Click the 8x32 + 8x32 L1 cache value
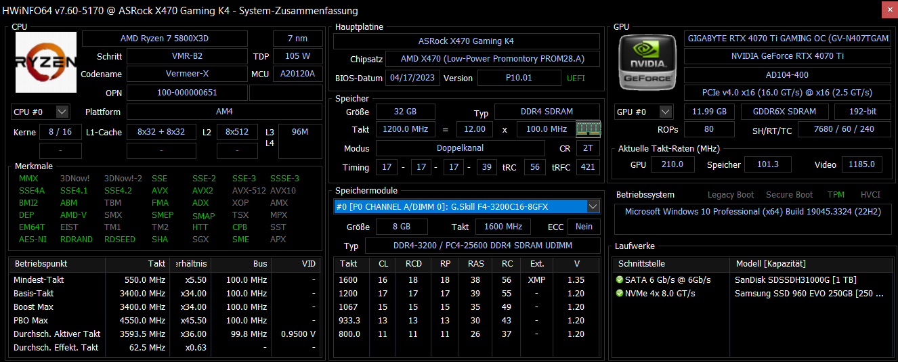 (161, 132)
